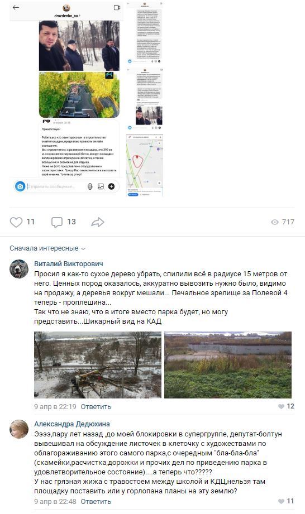
Task: Click the microphone icon in the message bar
Action: click(x=90, y=186)
